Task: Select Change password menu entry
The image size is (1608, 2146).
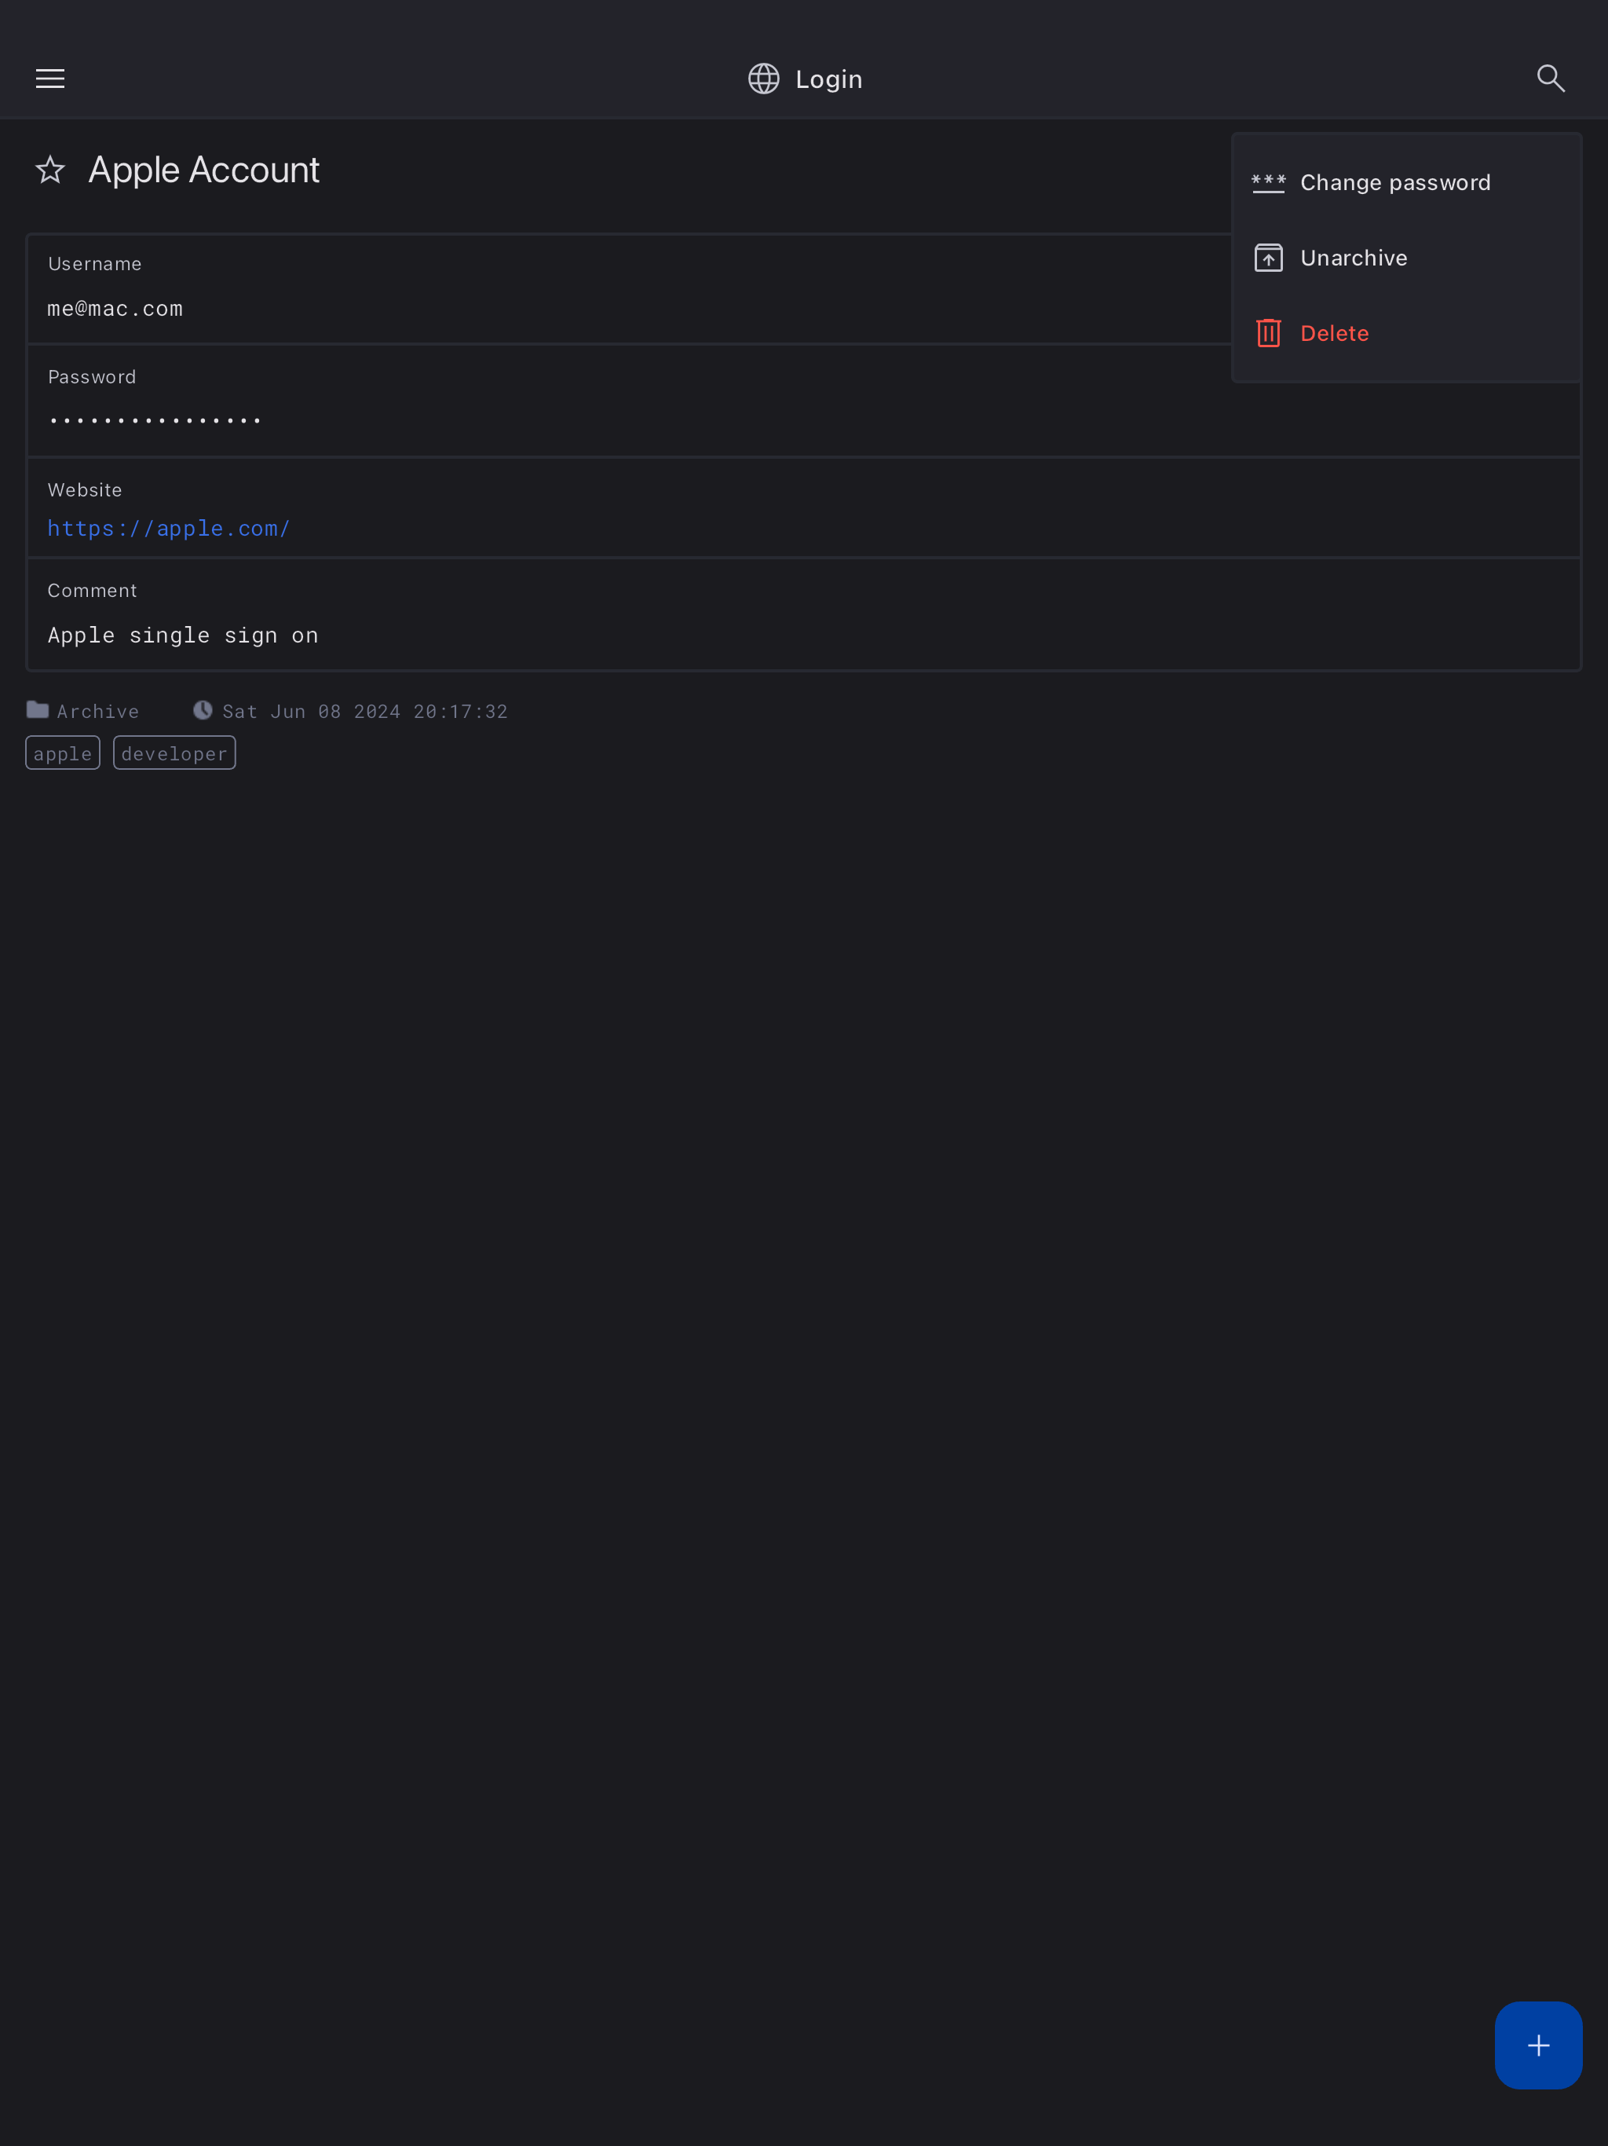Action: coord(1394,182)
